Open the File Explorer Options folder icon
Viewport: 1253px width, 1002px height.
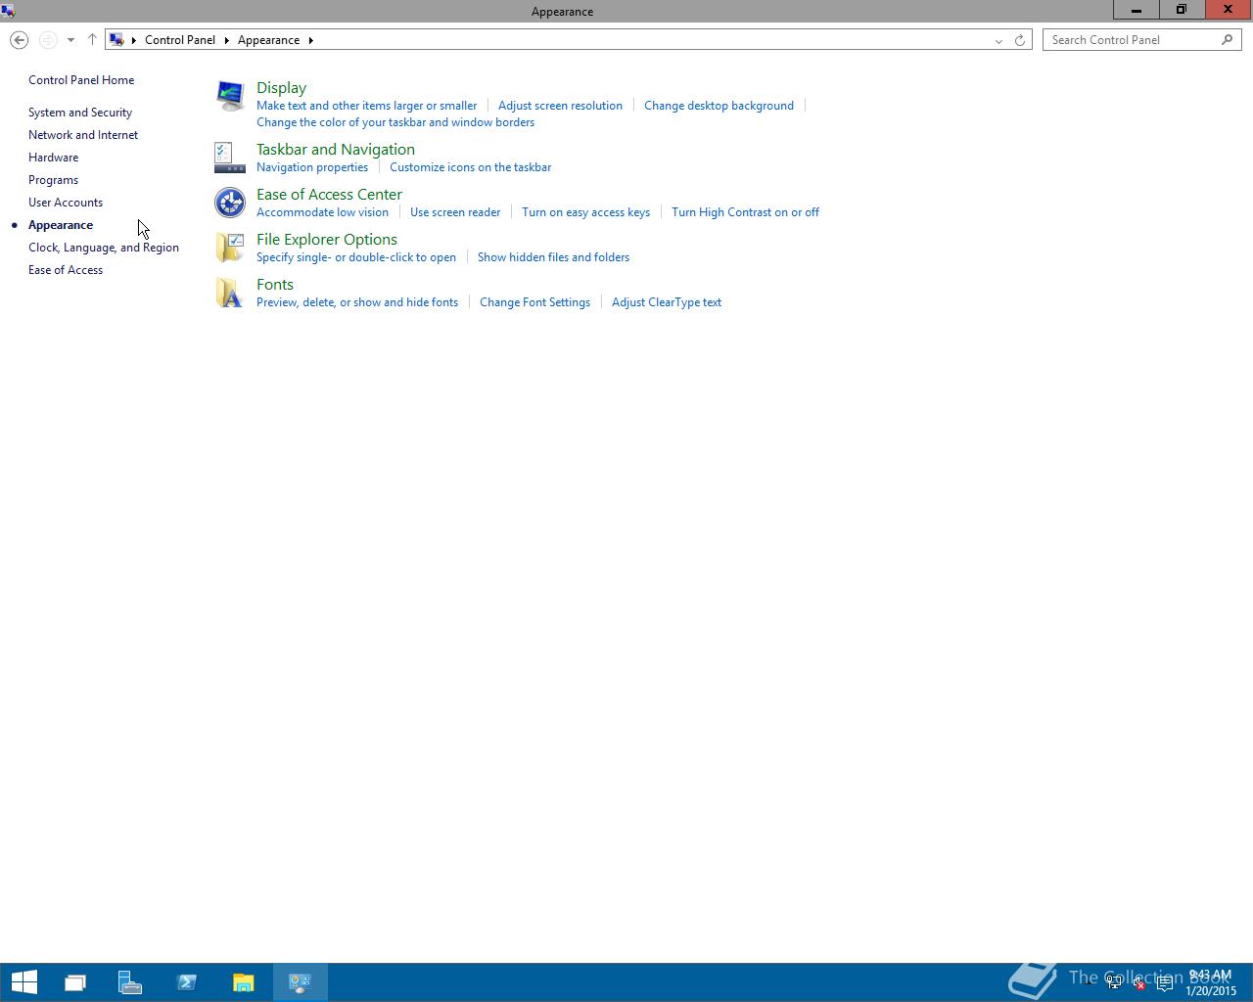(x=229, y=248)
